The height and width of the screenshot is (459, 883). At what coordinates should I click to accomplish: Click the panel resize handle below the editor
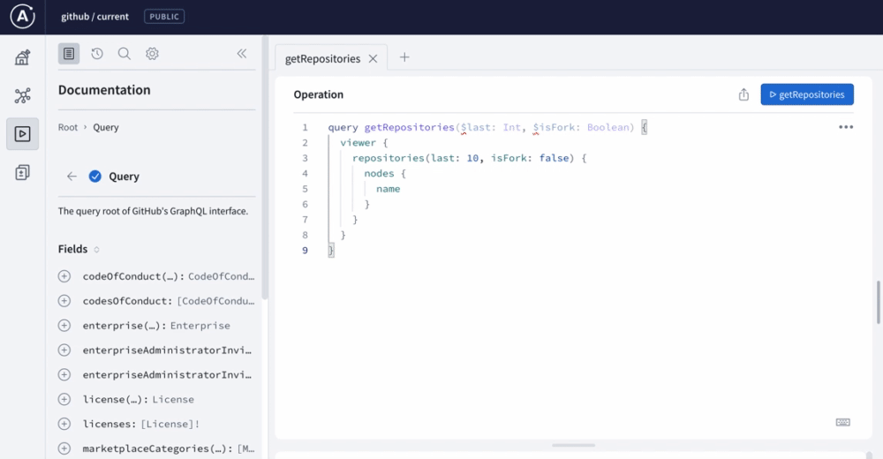(x=573, y=445)
